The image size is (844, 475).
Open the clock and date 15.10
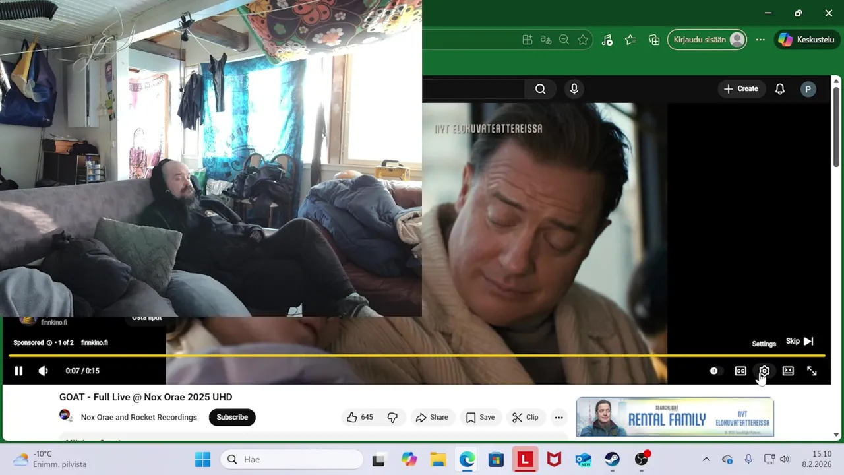pyautogui.click(x=816, y=459)
